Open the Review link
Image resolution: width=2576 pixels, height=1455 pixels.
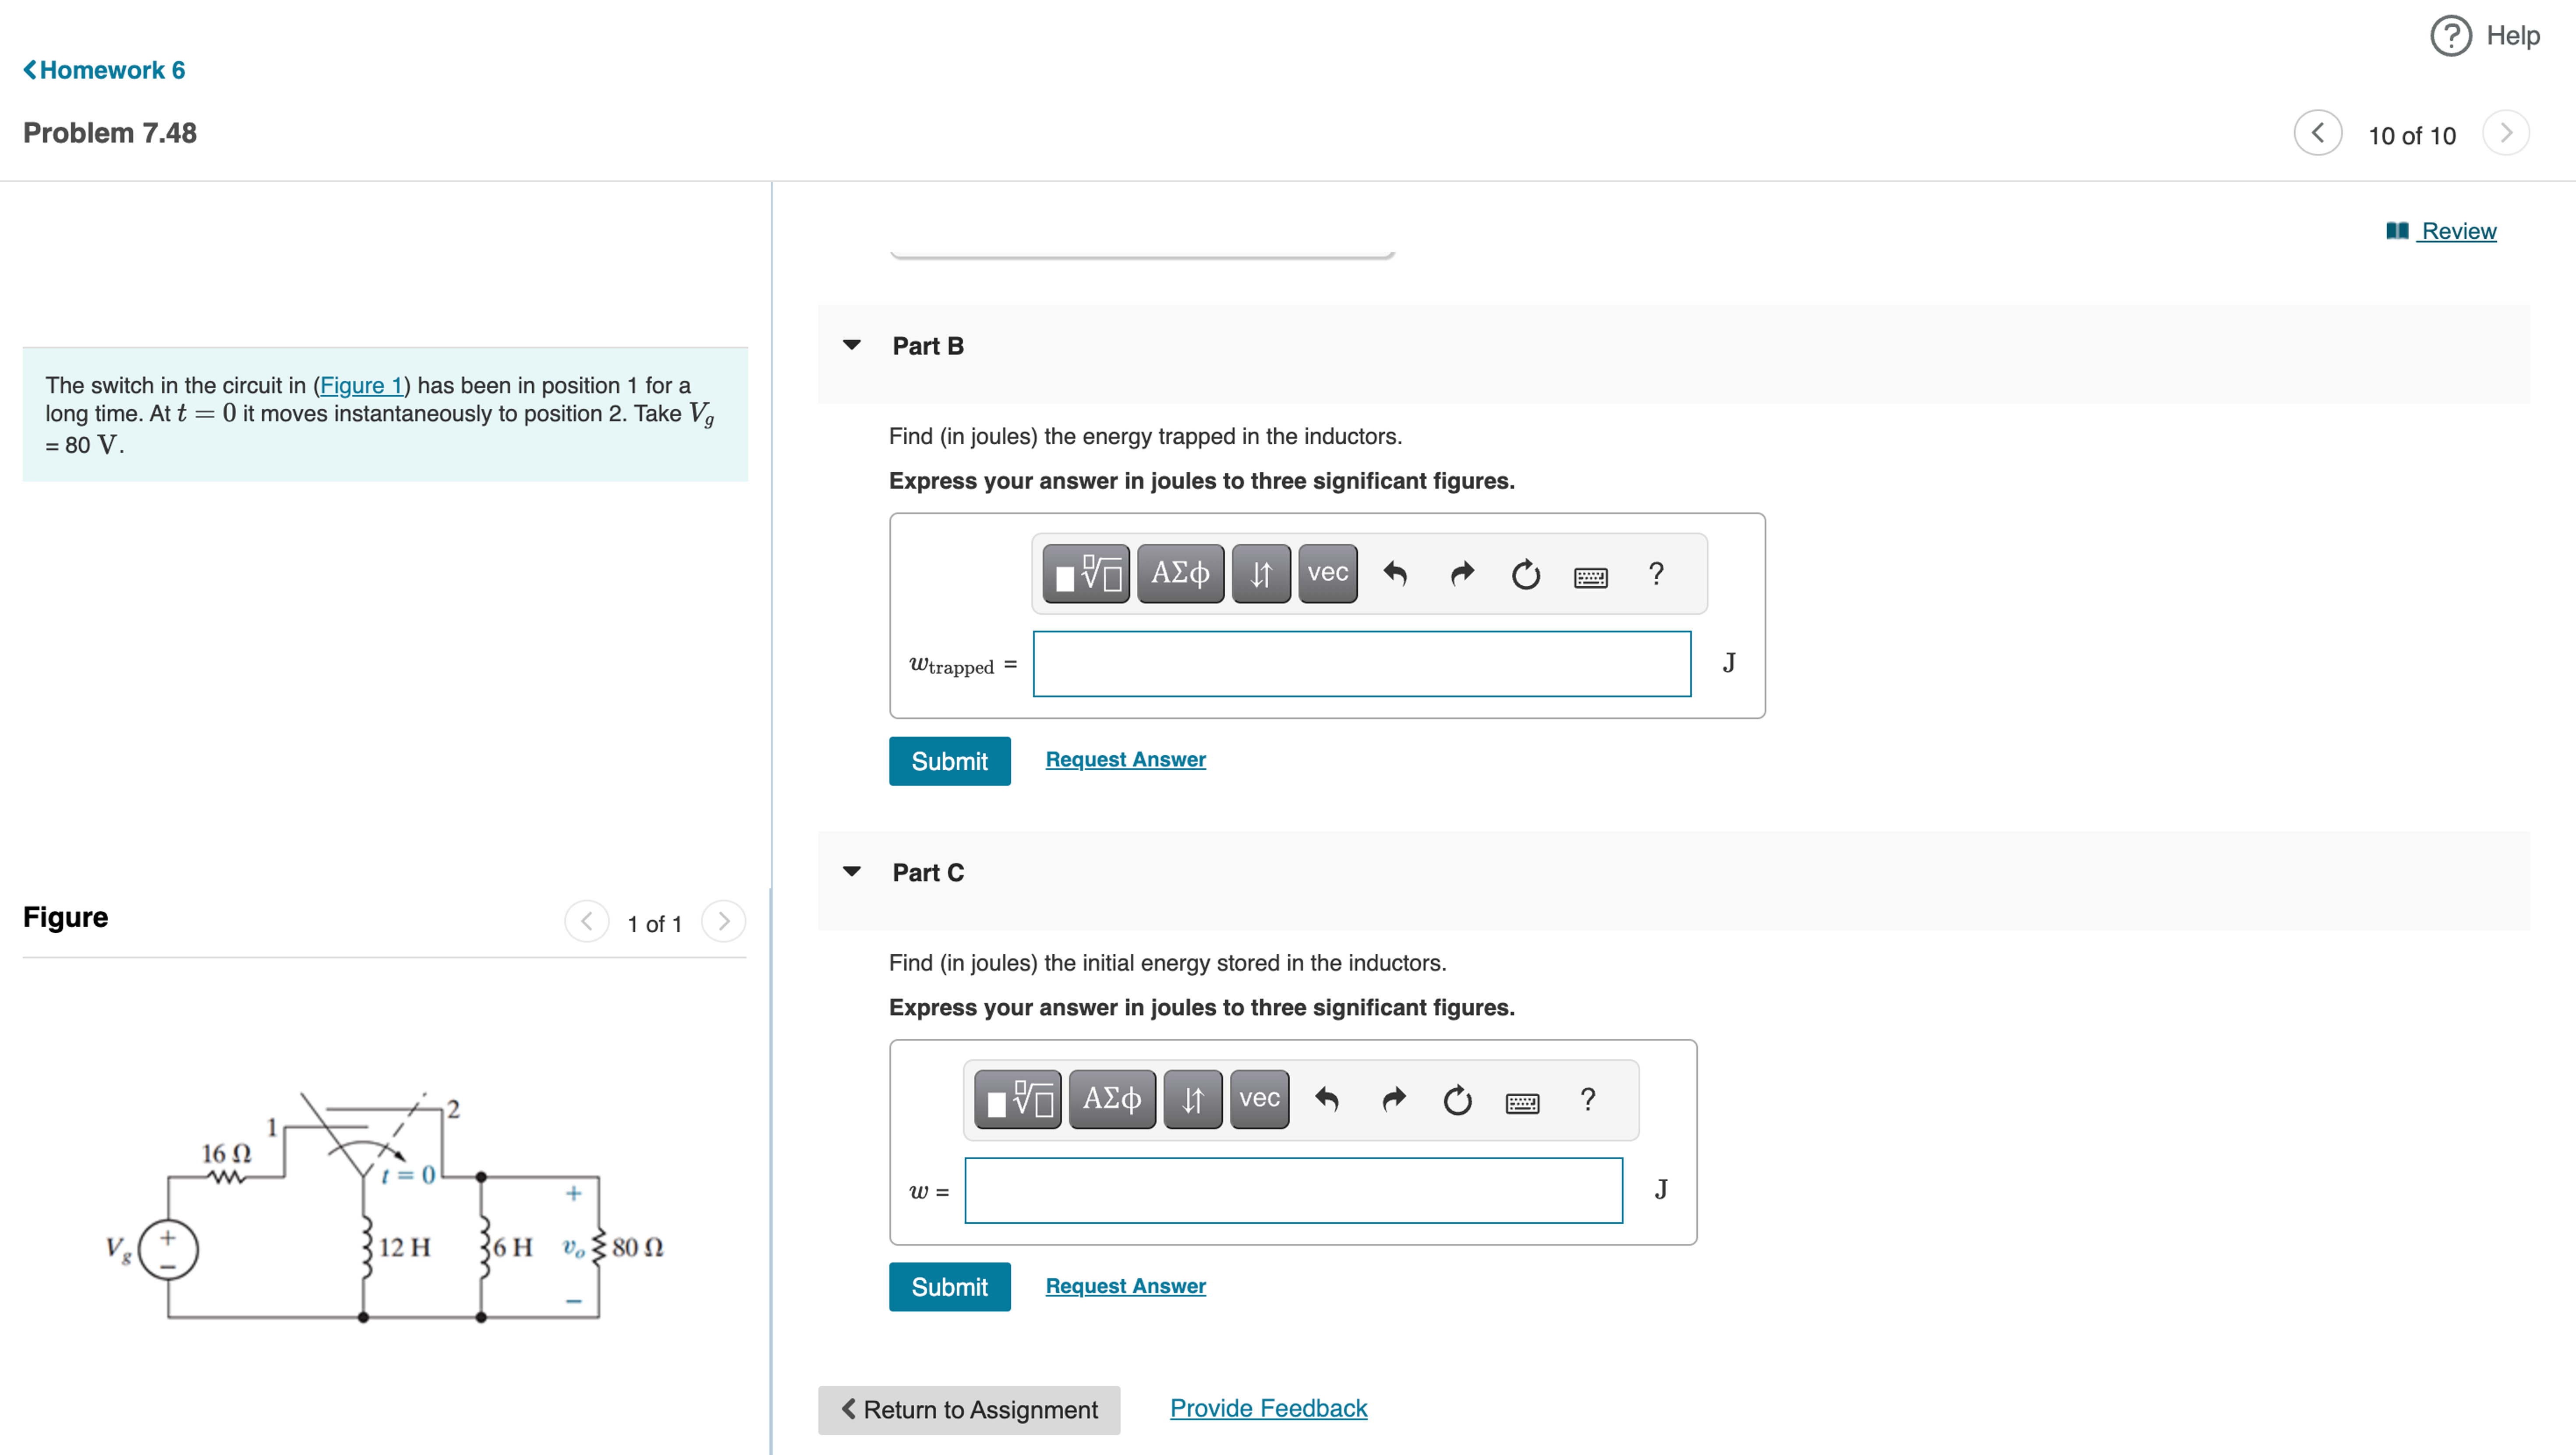[2441, 231]
